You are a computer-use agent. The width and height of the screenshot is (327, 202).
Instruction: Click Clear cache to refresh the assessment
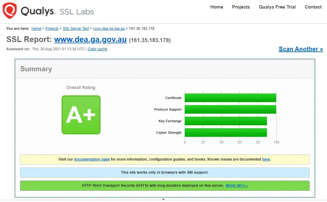point(97,49)
